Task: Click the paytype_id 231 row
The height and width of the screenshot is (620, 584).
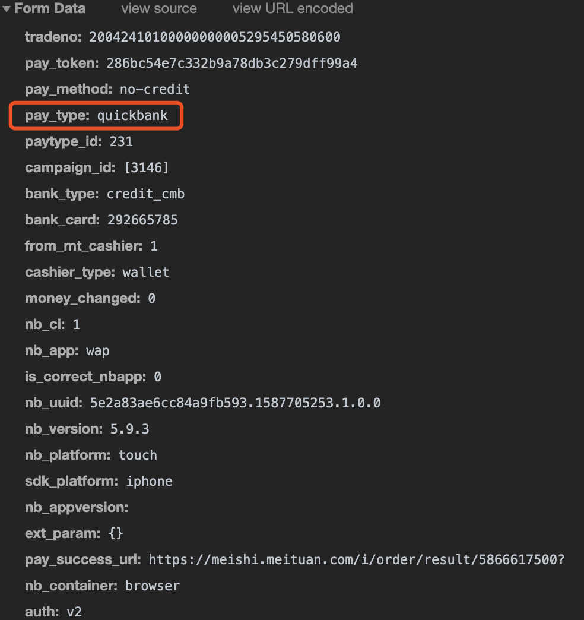Action: 79,141
